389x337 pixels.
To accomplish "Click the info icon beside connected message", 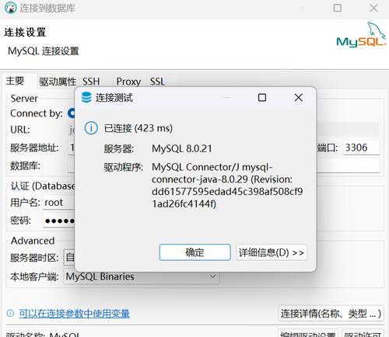I will pos(91,128).
